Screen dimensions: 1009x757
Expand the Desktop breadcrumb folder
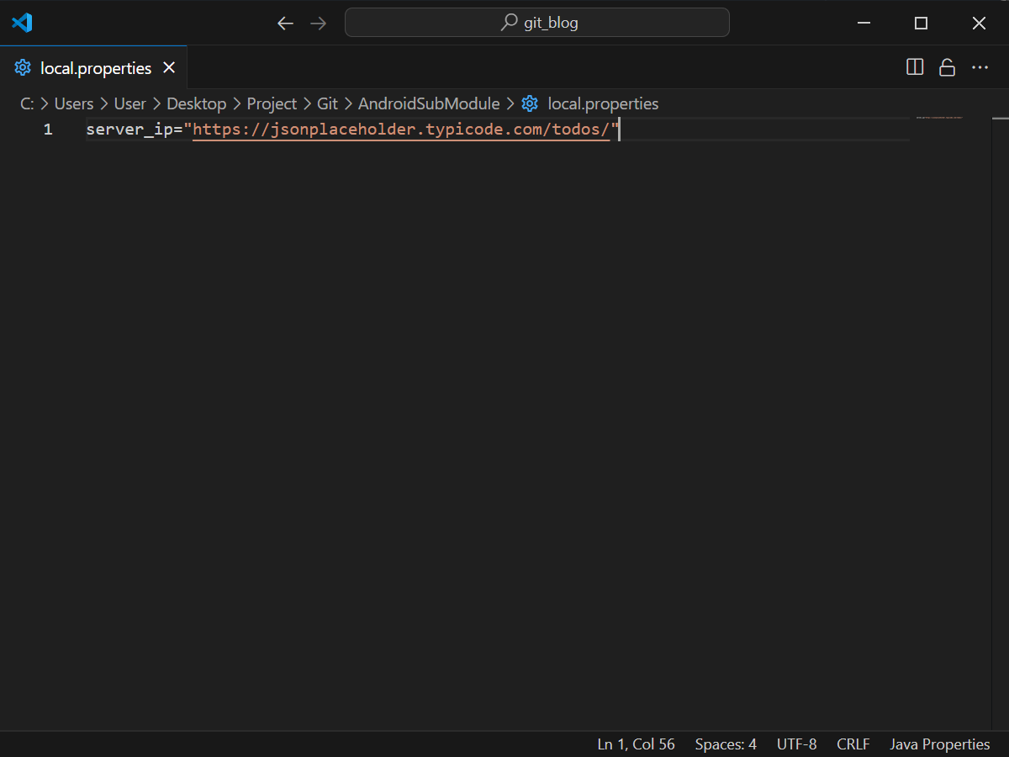click(196, 103)
